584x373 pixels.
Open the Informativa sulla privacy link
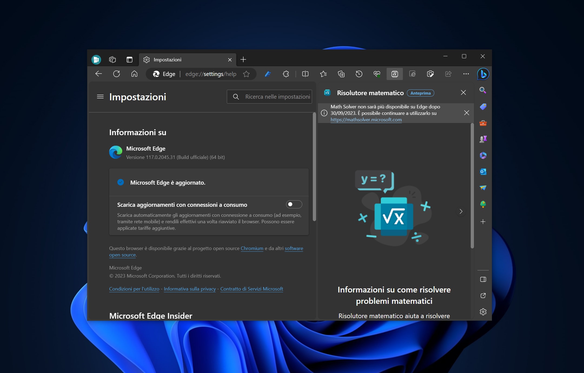(190, 289)
